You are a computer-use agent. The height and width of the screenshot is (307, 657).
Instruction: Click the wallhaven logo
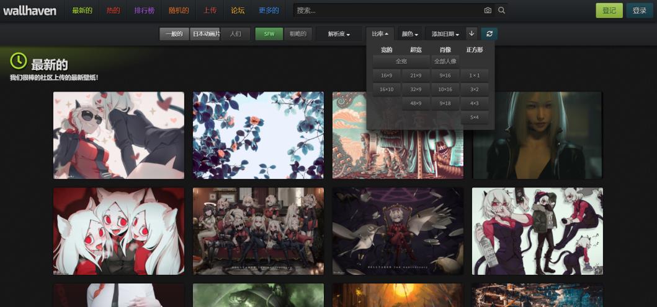pos(30,11)
